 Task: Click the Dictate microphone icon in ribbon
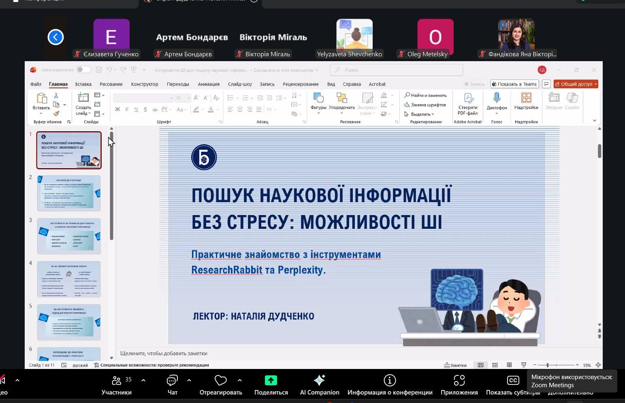pos(497,98)
